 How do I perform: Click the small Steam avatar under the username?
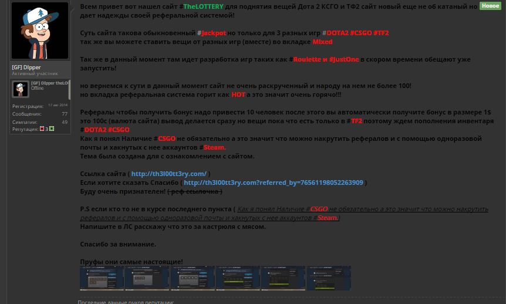[21, 89]
